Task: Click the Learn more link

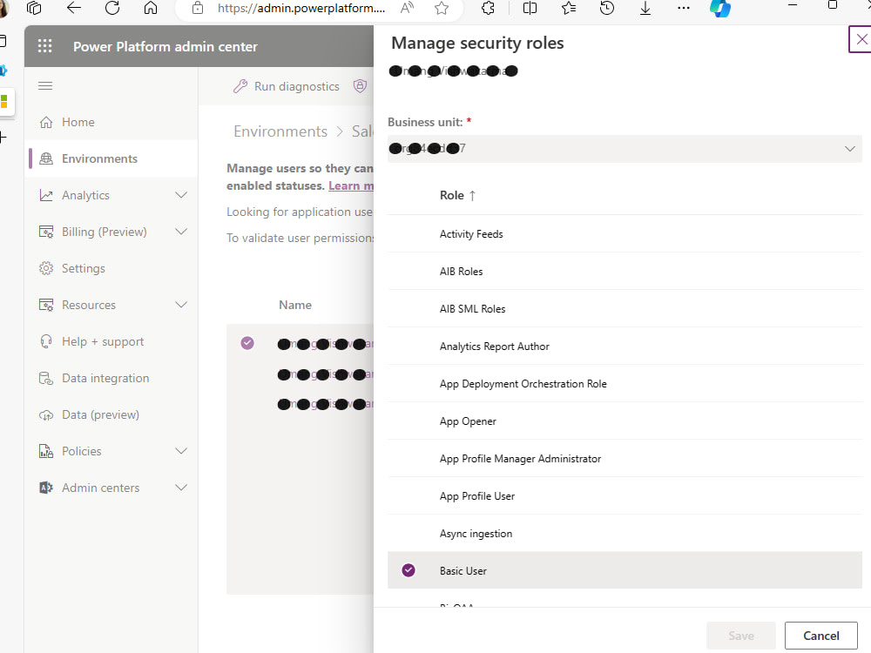Action: click(x=350, y=185)
